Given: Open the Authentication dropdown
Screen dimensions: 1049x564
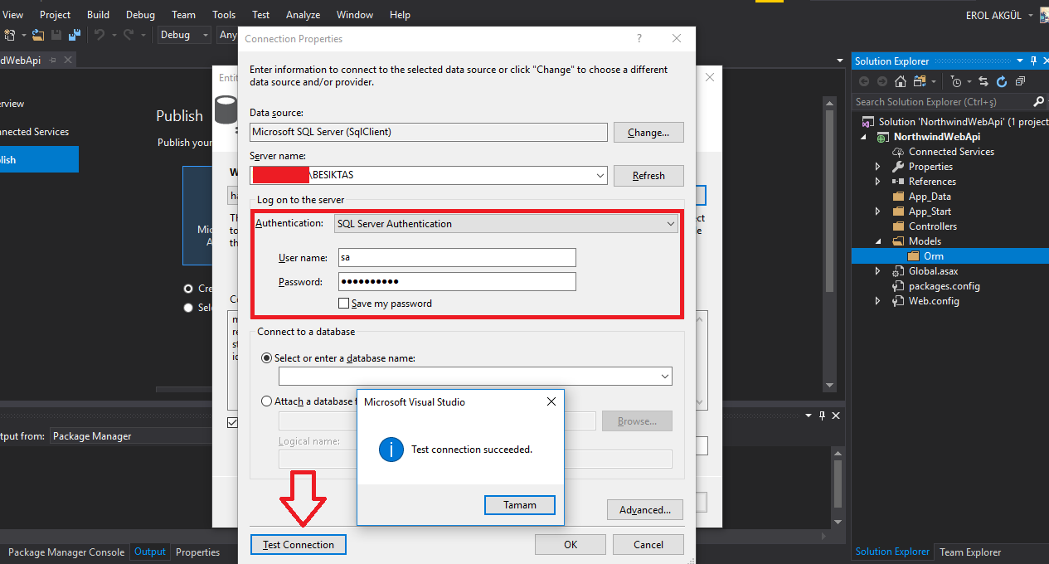Looking at the screenshot, I should (671, 223).
